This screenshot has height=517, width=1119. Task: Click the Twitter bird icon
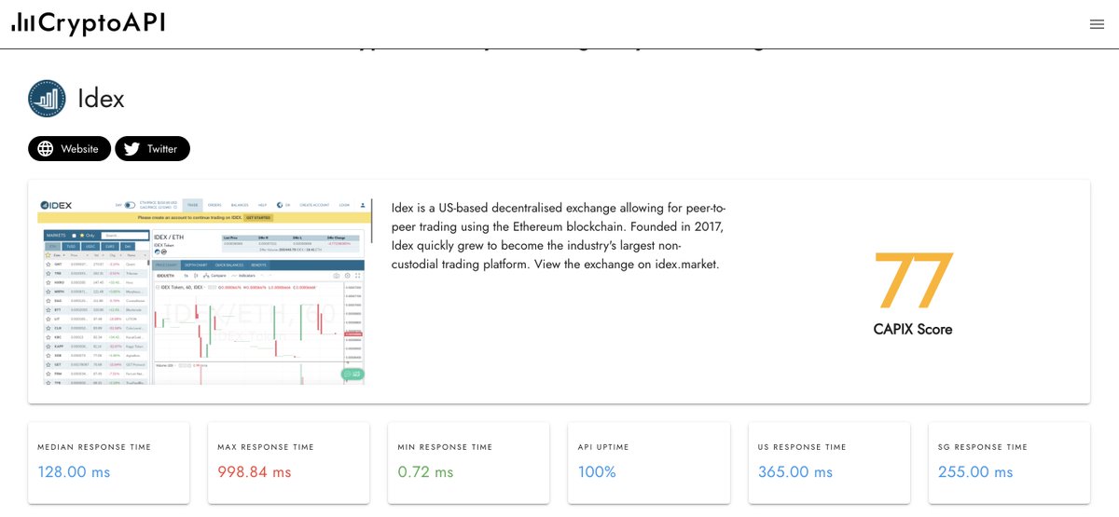tap(131, 149)
